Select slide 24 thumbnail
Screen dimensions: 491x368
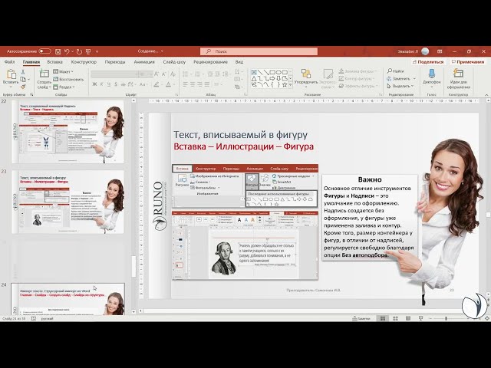pyautogui.click(x=68, y=299)
